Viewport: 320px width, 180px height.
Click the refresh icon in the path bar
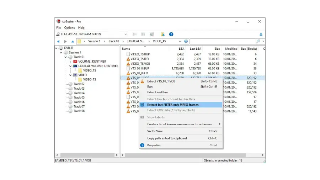pyautogui.click(x=186, y=41)
